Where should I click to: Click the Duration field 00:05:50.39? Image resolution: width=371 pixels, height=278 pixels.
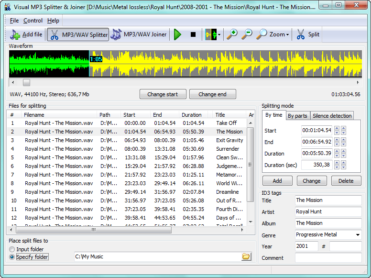316,153
